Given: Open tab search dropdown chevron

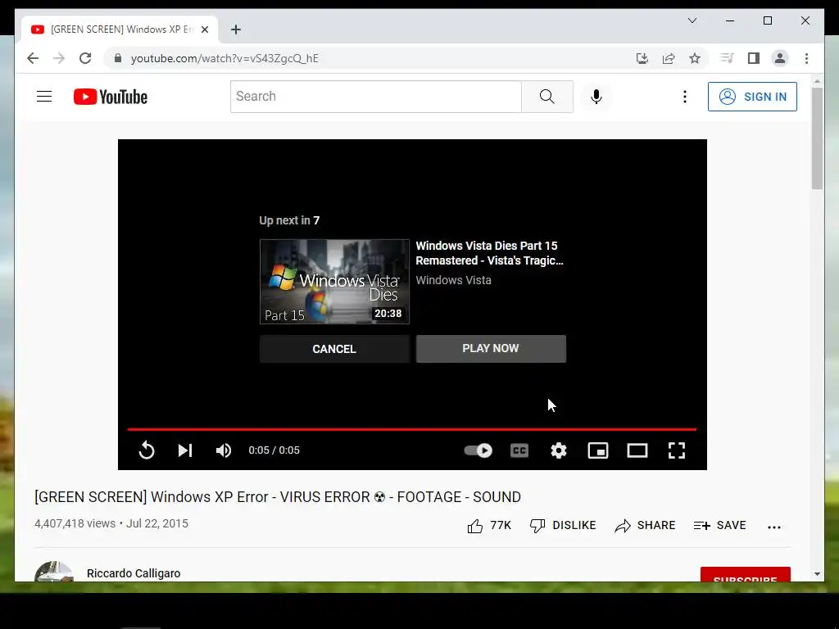Looking at the screenshot, I should click(x=692, y=20).
